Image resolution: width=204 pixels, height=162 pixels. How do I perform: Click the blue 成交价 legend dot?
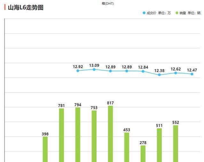pyautogui.click(x=144, y=13)
